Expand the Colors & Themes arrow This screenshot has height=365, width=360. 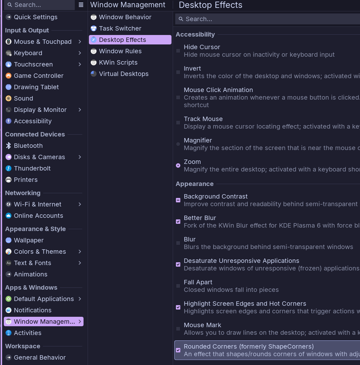[x=80, y=252]
